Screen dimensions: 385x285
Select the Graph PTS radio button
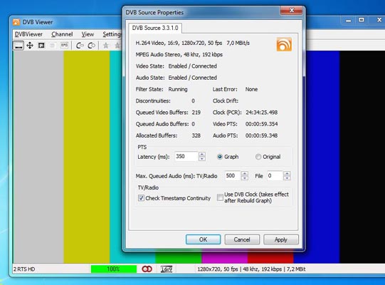tap(220, 157)
